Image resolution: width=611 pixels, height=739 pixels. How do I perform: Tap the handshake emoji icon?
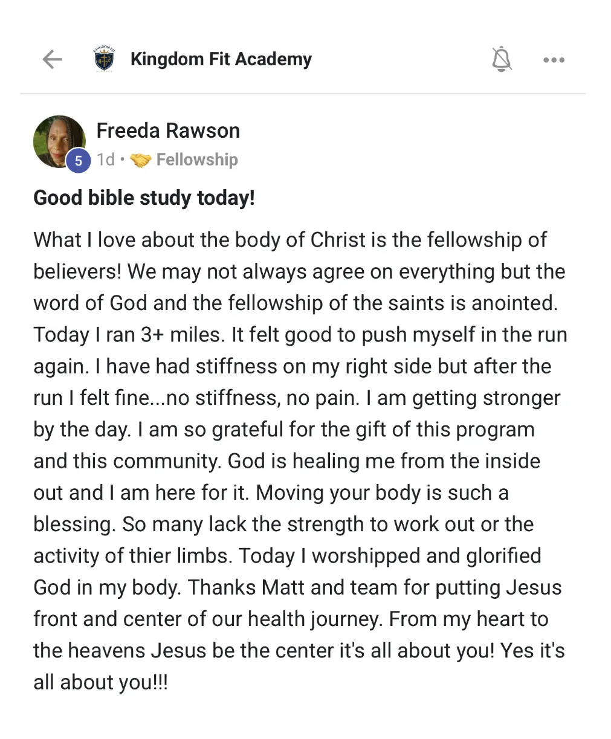tap(141, 160)
